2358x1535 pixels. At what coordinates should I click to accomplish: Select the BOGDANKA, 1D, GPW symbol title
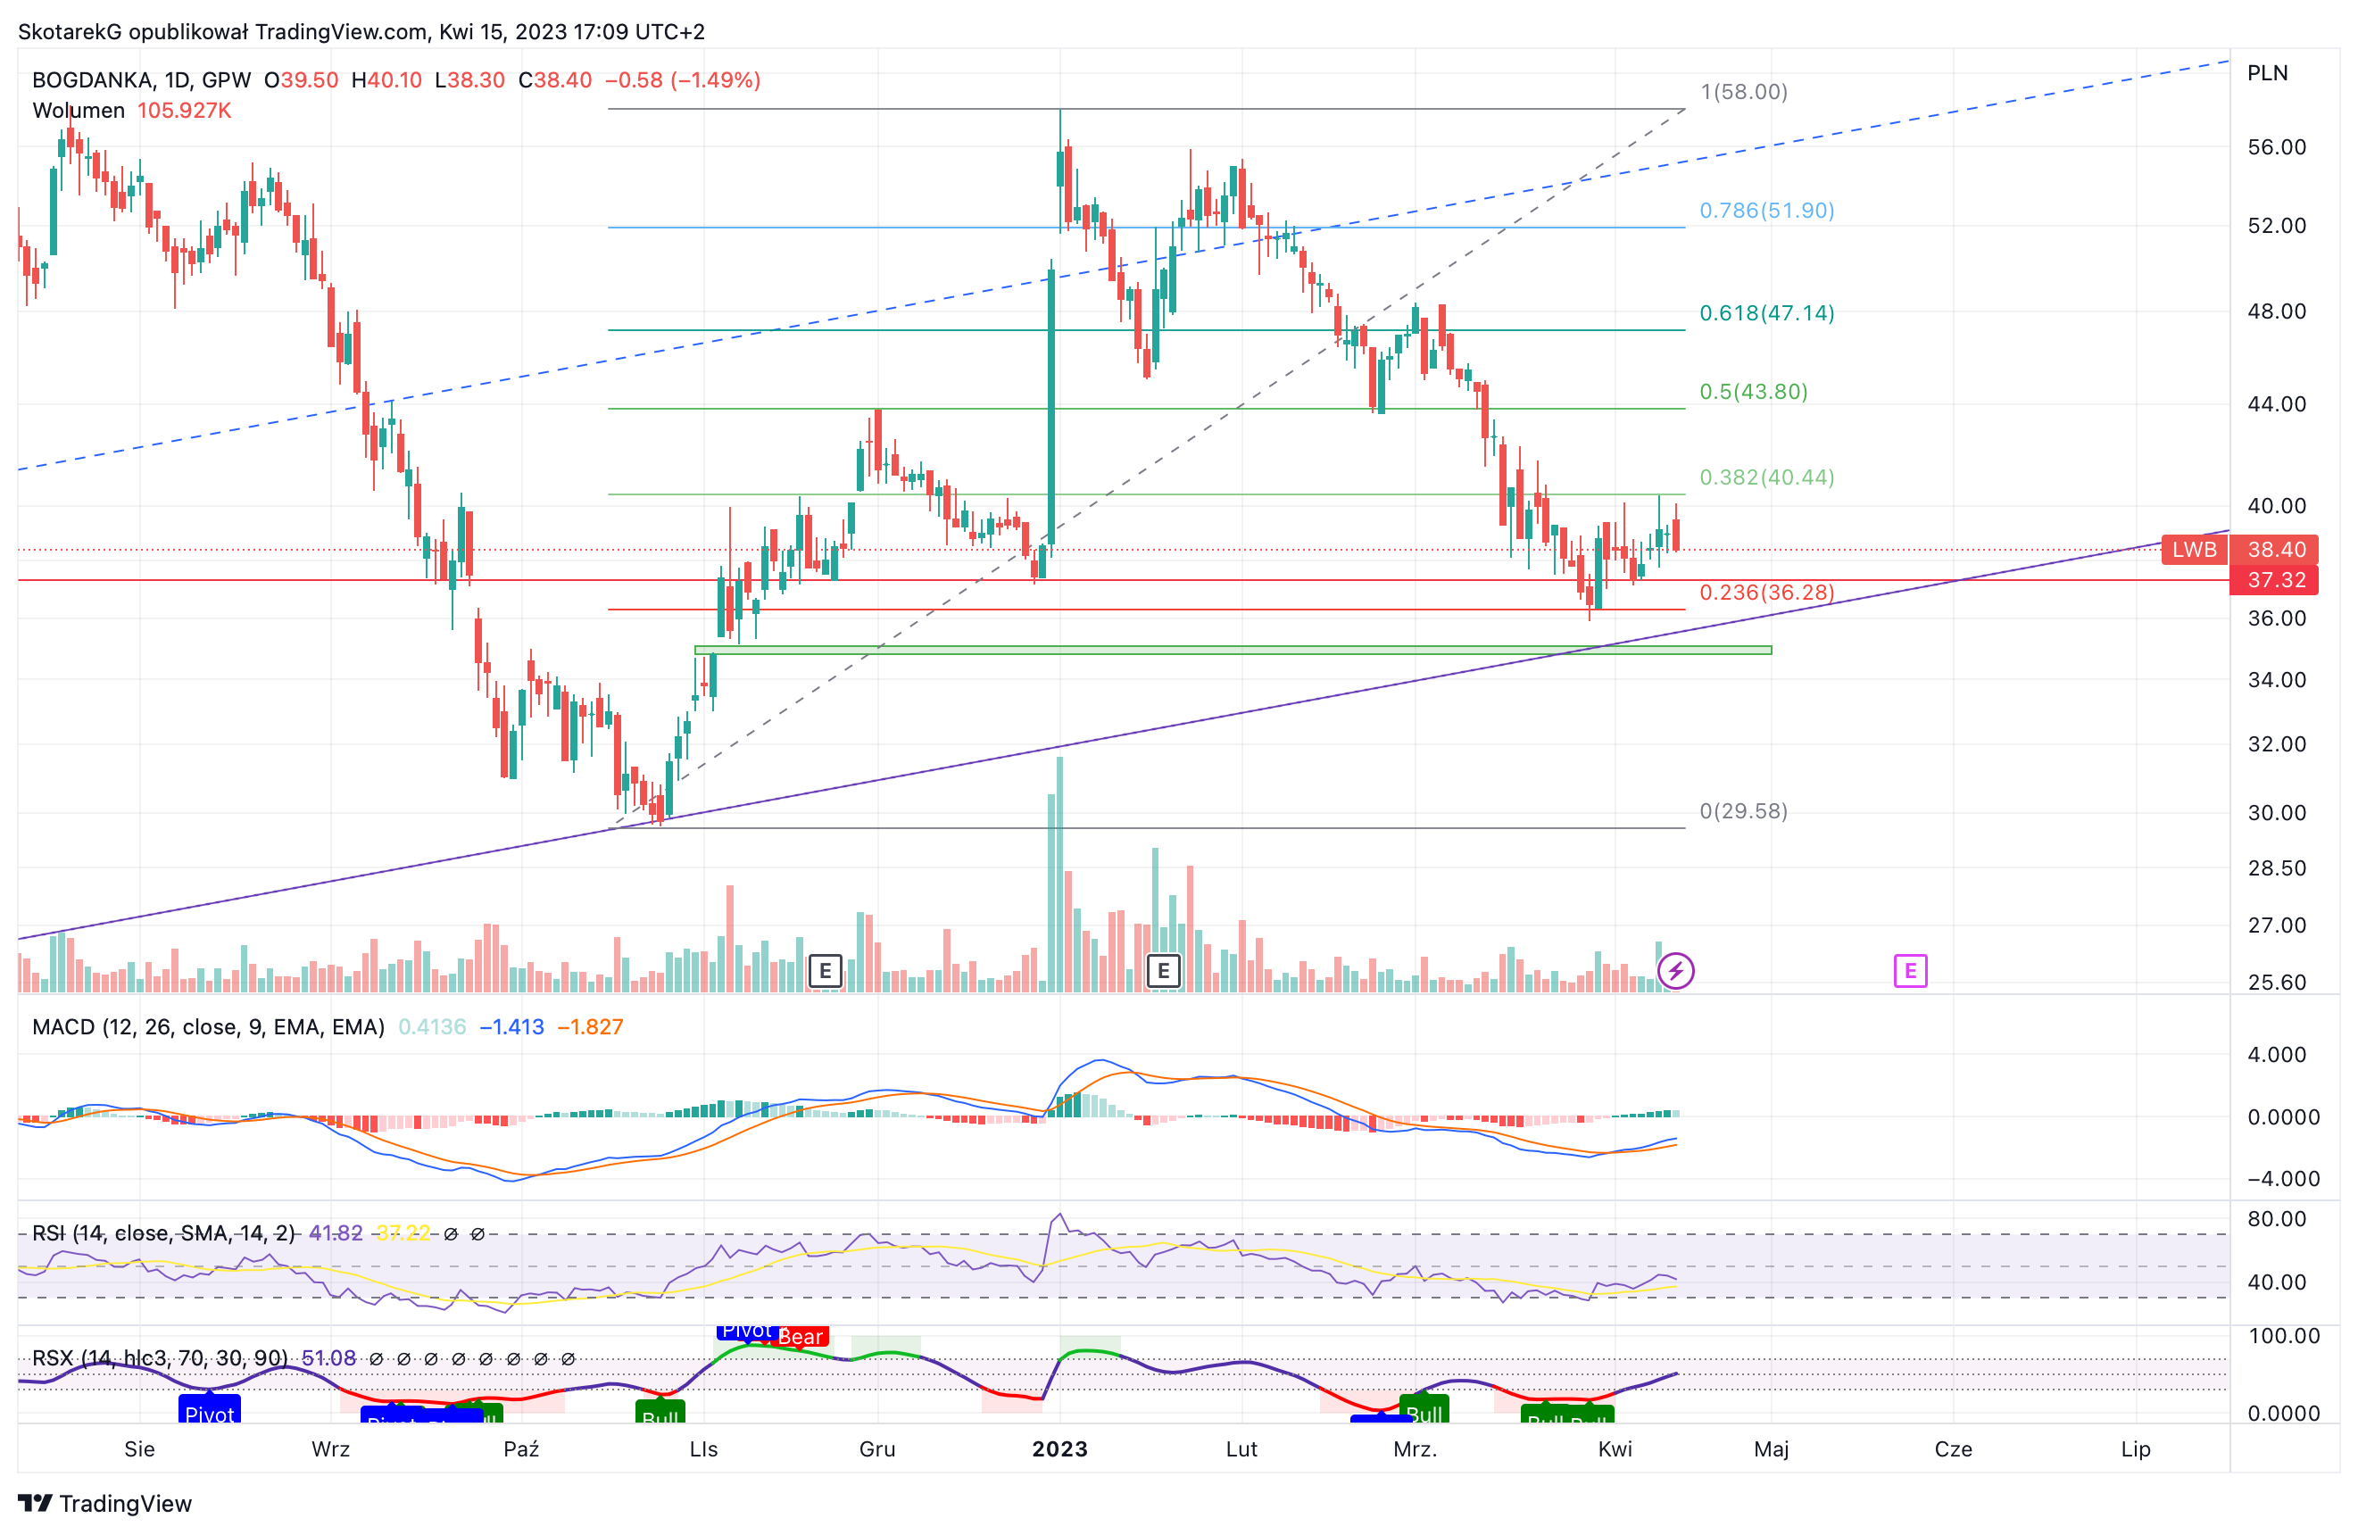(142, 80)
